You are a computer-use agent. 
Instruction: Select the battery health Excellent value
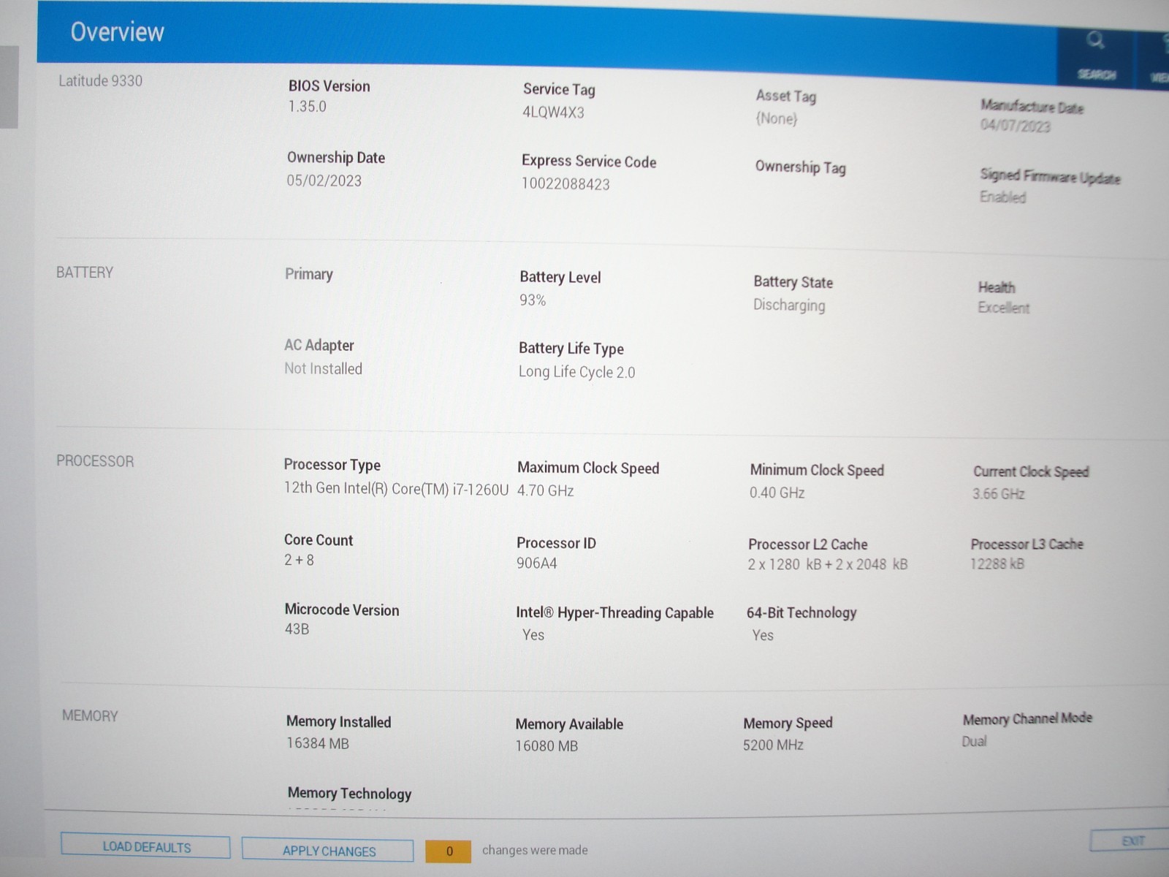(1004, 308)
